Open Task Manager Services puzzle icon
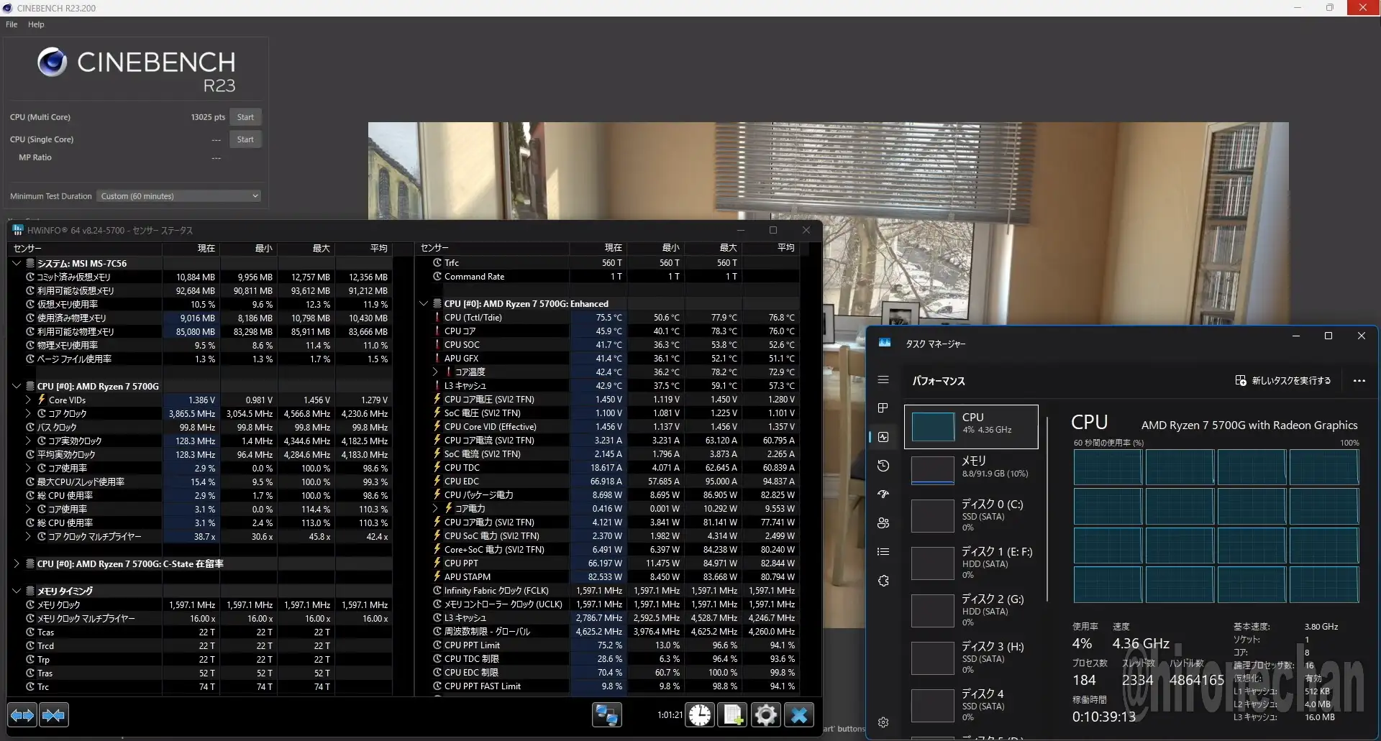This screenshot has width=1381, height=741. coord(883,581)
